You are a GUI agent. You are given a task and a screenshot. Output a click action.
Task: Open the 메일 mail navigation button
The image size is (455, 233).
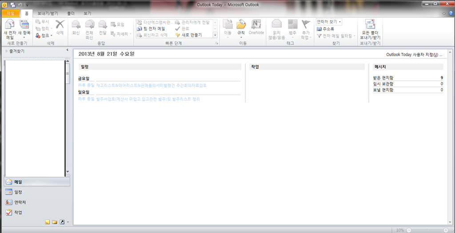[37, 182]
